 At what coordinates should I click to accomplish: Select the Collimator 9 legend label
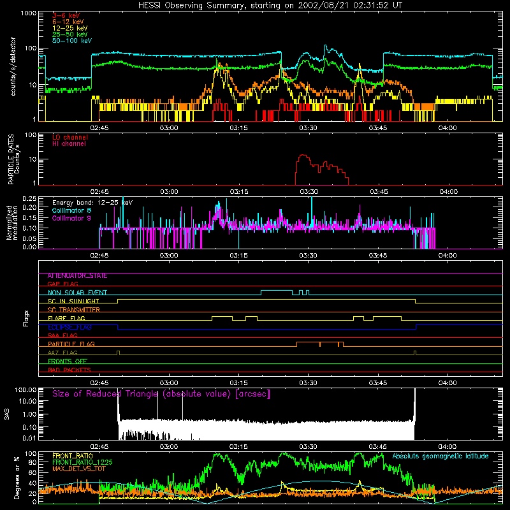71,218
